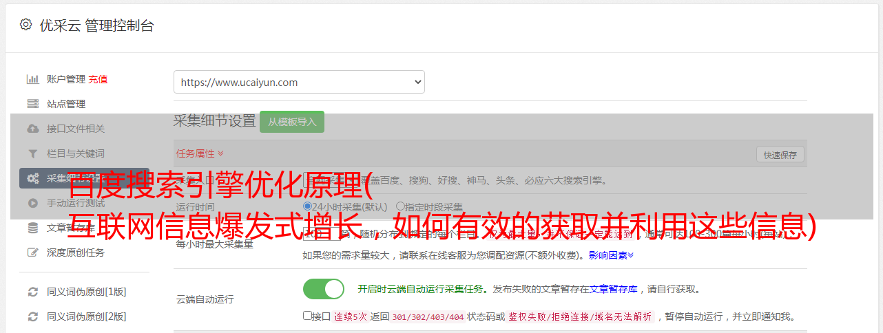The width and height of the screenshot is (883, 333).
Task: Check the 接口 连续5次 pause checkbox
Action: (307, 316)
